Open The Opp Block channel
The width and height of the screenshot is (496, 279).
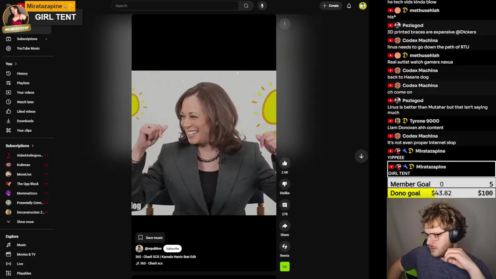coord(27,184)
